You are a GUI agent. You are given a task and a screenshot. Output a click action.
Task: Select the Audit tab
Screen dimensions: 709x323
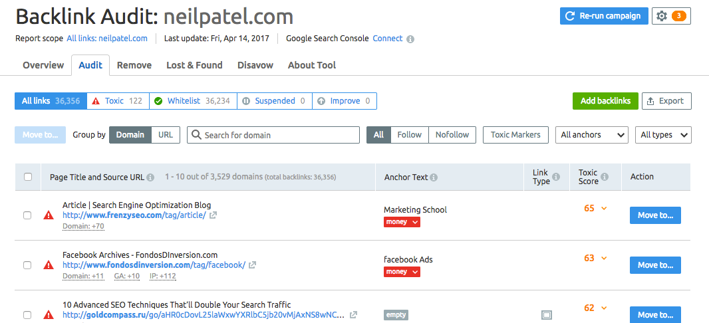point(90,65)
